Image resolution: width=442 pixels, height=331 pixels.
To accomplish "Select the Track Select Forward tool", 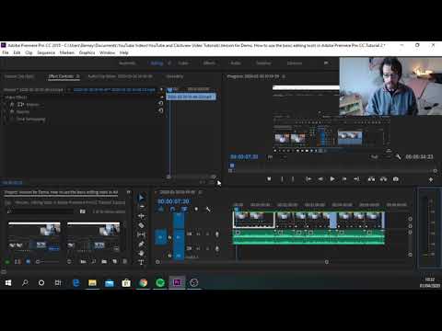I will 141,207.
